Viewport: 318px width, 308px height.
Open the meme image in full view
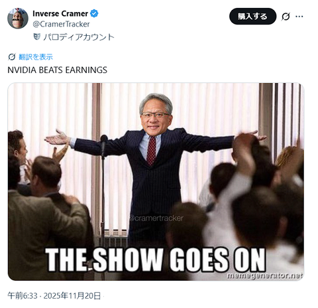point(156,182)
